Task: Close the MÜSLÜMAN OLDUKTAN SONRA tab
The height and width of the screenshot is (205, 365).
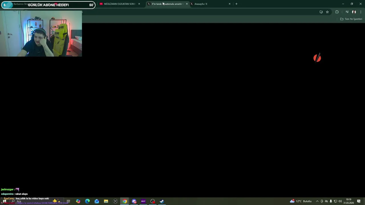Action: pos(139,4)
